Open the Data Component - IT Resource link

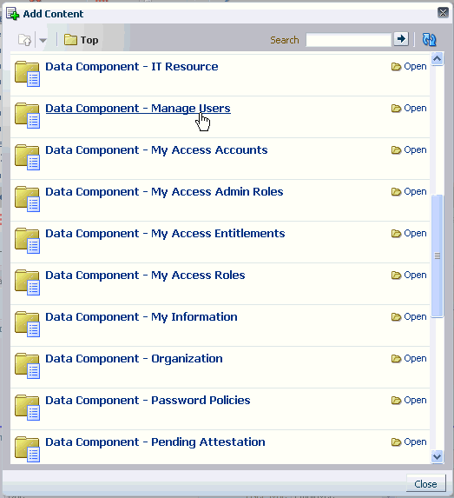pyautogui.click(x=132, y=67)
